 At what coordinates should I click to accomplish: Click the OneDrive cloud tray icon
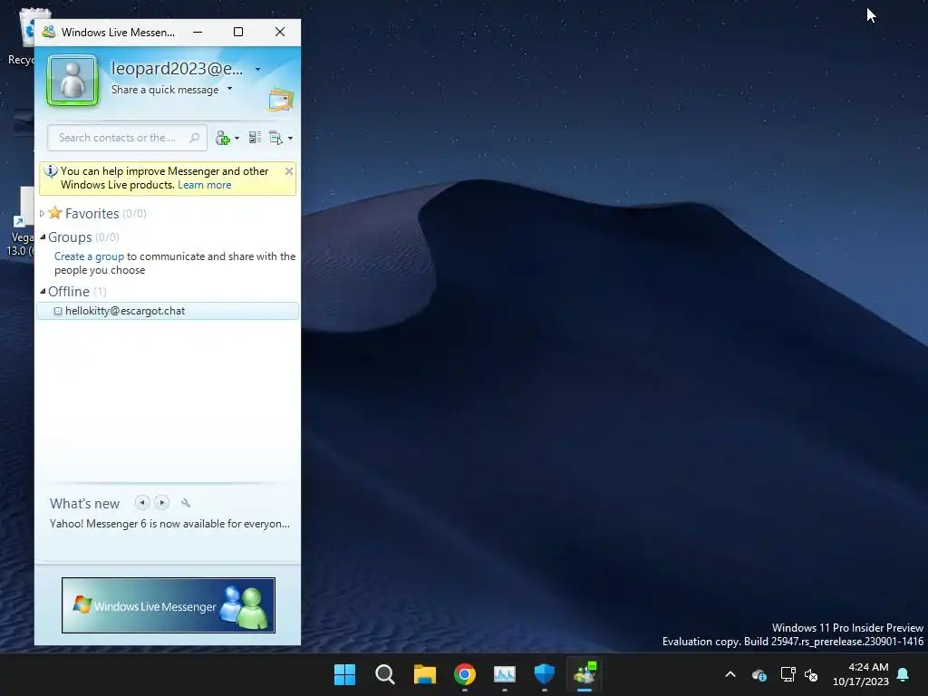coord(759,674)
